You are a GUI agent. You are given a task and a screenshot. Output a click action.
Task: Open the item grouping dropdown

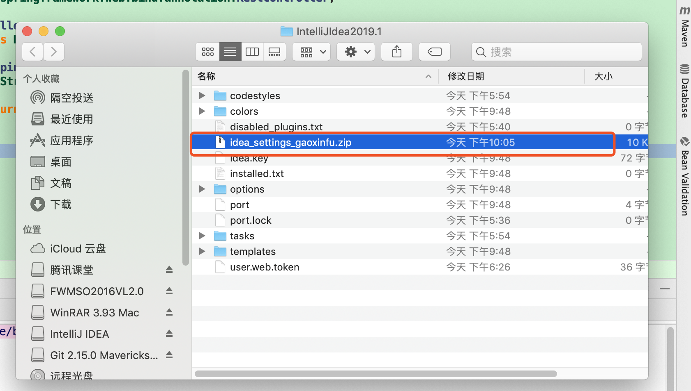pyautogui.click(x=311, y=52)
